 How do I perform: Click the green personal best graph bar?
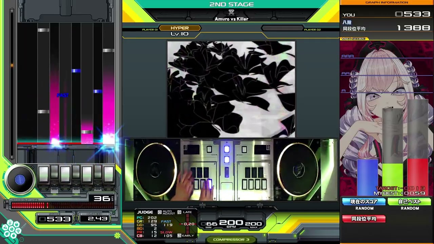(393, 179)
